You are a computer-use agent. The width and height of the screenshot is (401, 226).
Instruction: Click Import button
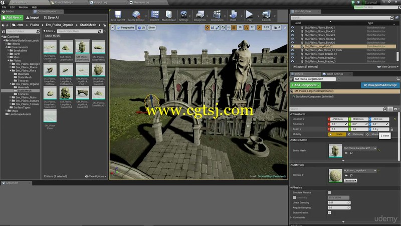[x=33, y=18]
